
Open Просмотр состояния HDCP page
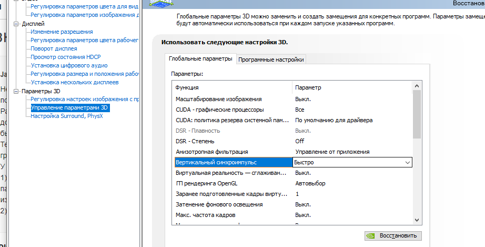click(x=66, y=57)
